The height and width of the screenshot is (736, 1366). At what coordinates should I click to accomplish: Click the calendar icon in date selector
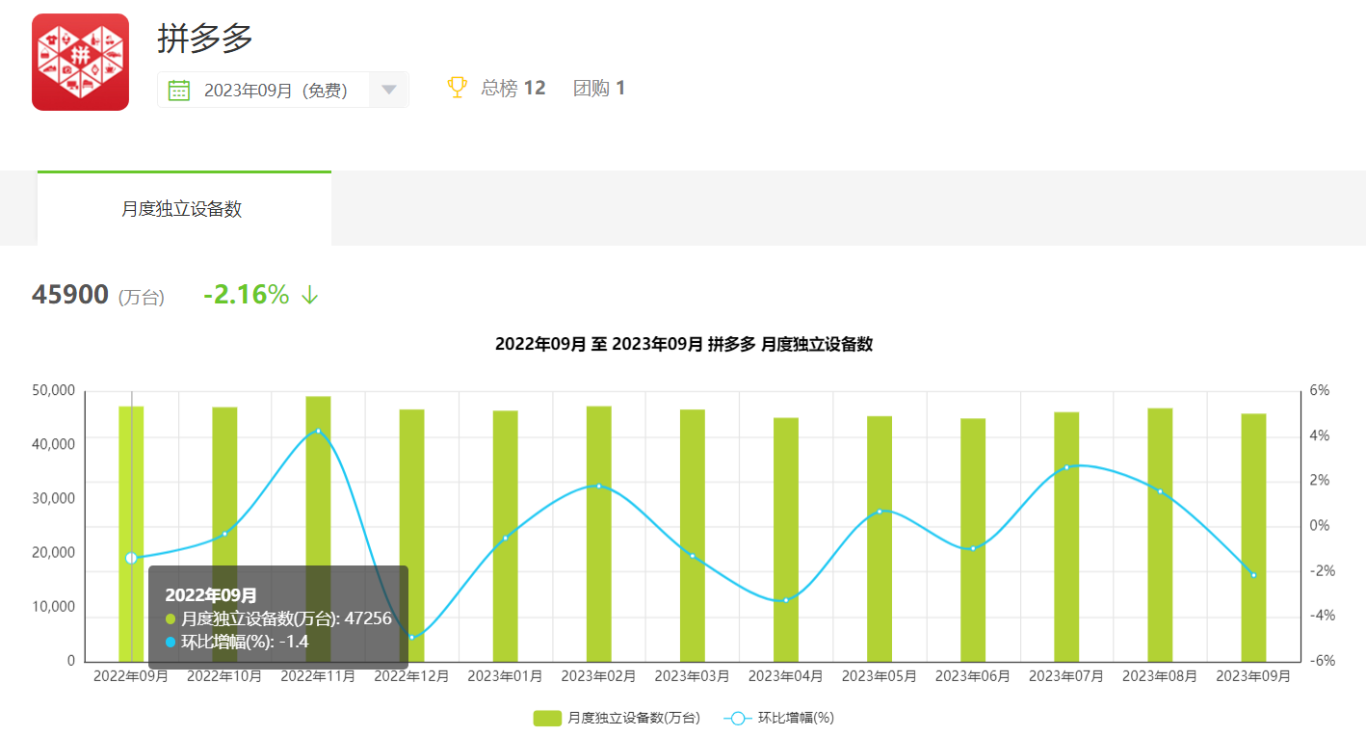(x=178, y=91)
